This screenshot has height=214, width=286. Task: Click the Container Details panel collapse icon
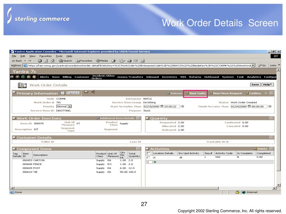point(271,137)
